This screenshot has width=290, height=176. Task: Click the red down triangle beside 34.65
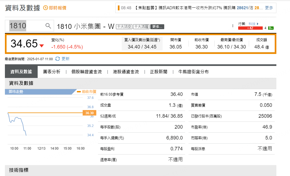42,46
